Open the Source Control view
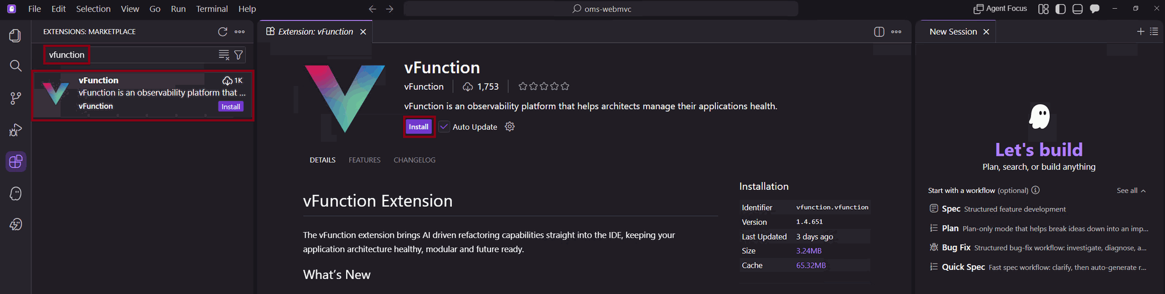 click(16, 98)
